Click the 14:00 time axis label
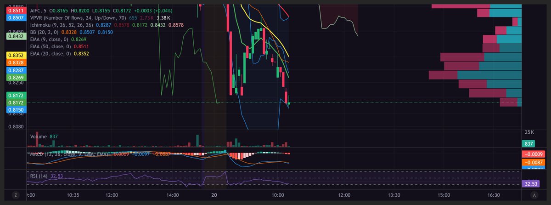 point(173,195)
